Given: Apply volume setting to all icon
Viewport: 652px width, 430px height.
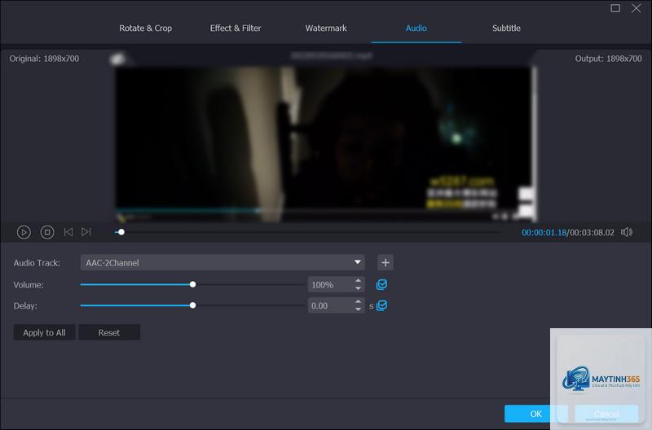Looking at the screenshot, I should click(381, 284).
